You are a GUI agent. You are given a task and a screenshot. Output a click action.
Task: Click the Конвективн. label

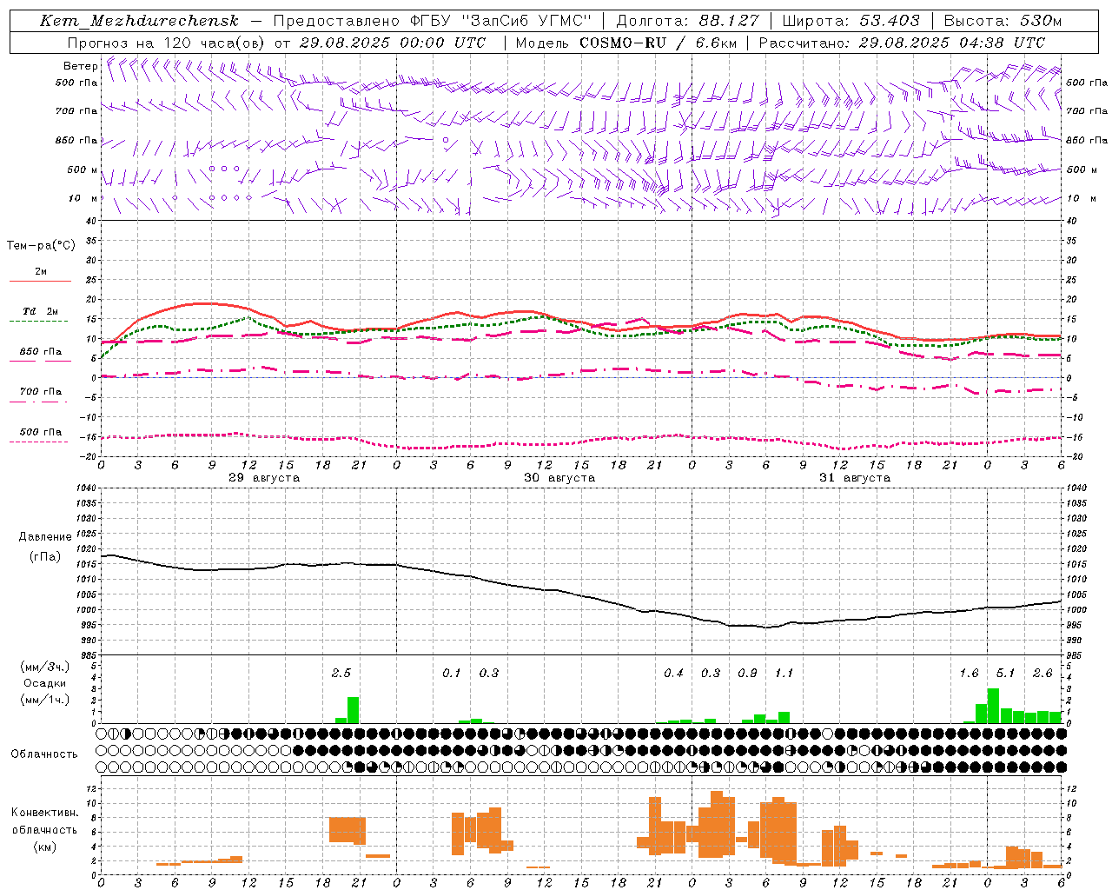[45, 813]
